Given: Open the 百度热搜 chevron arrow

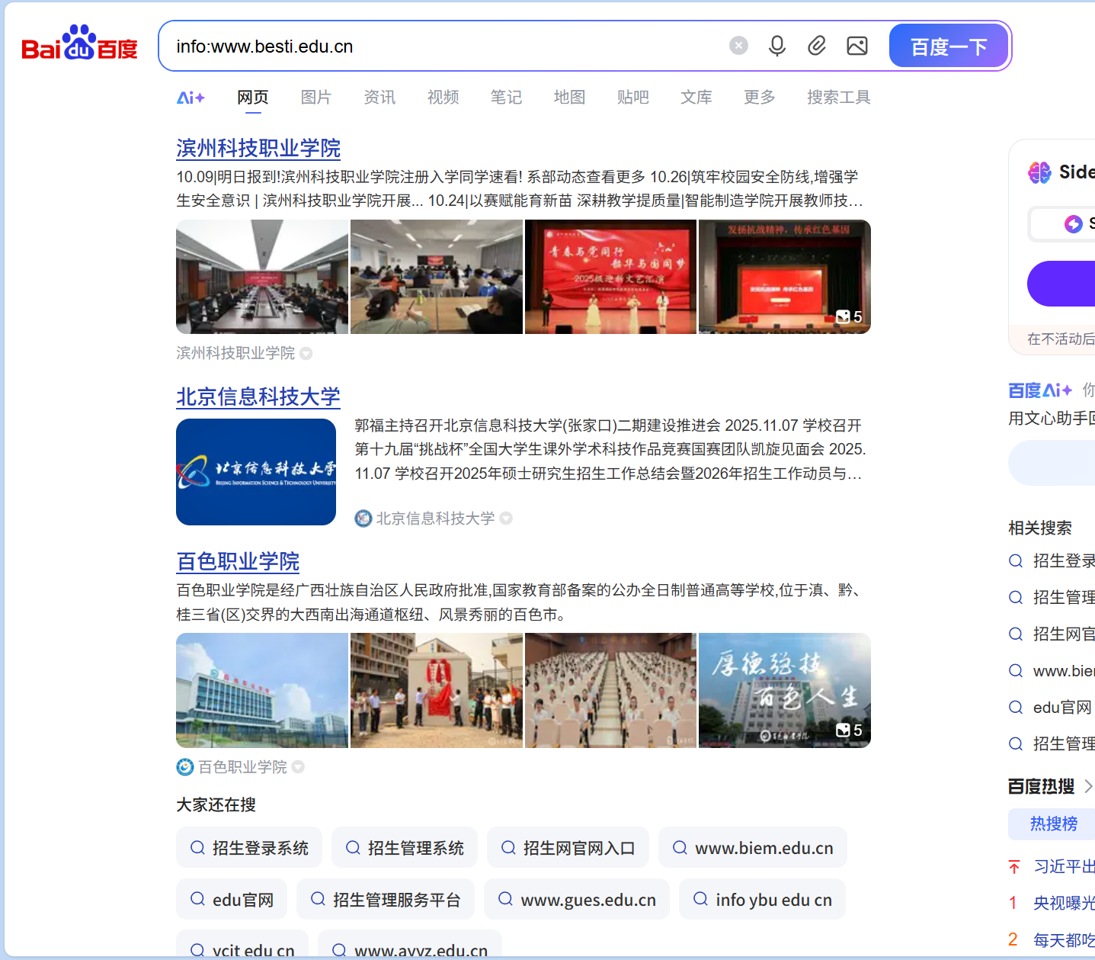Looking at the screenshot, I should 1088,786.
